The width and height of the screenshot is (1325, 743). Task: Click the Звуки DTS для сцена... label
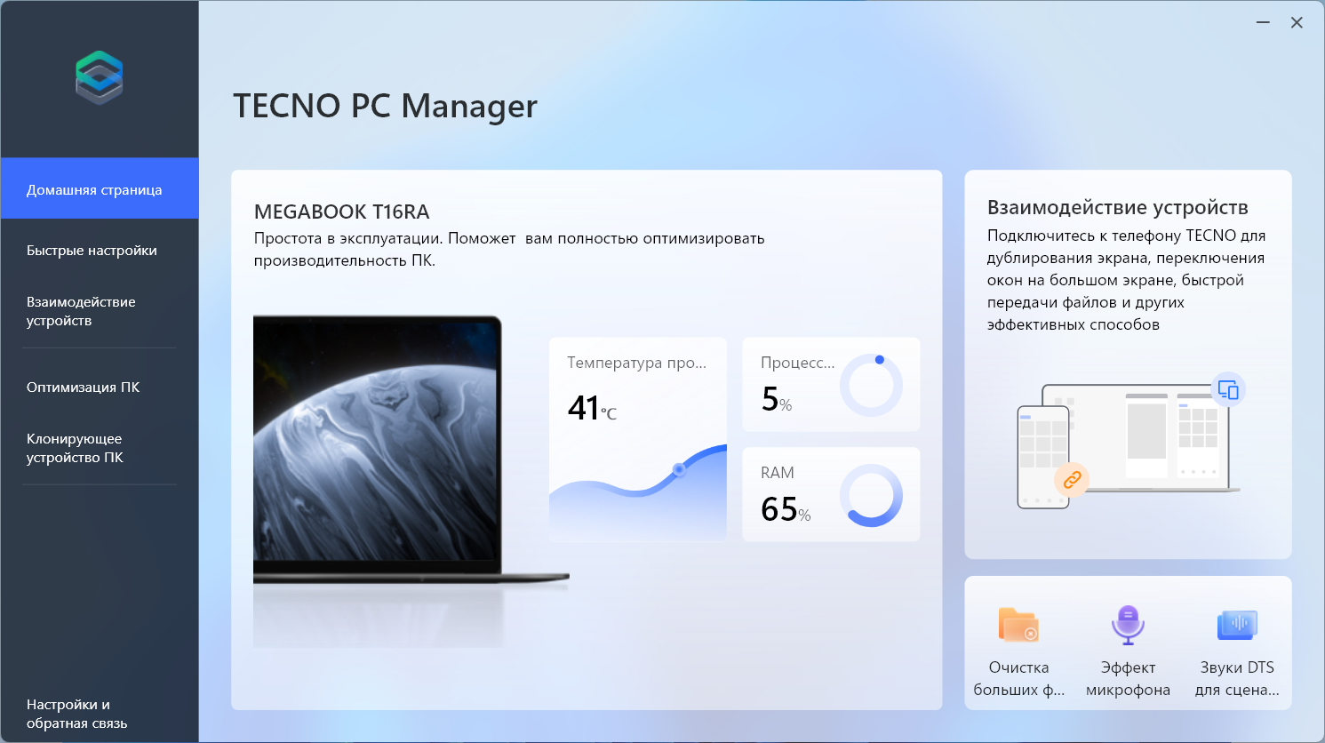coord(1237,678)
